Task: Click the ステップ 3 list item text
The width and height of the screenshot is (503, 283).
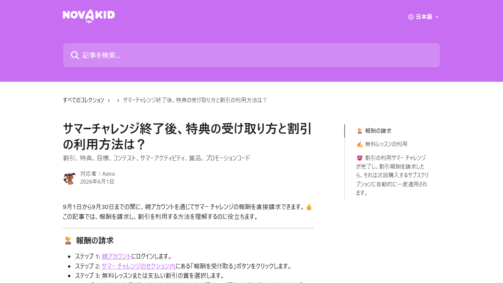Action: pos(149,275)
